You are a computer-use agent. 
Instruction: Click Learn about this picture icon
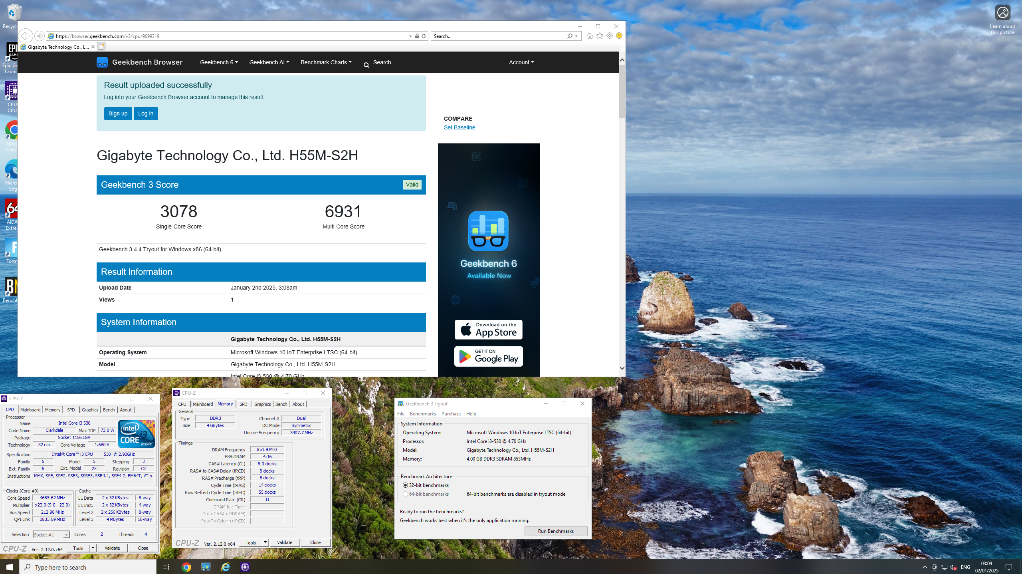(x=1002, y=12)
